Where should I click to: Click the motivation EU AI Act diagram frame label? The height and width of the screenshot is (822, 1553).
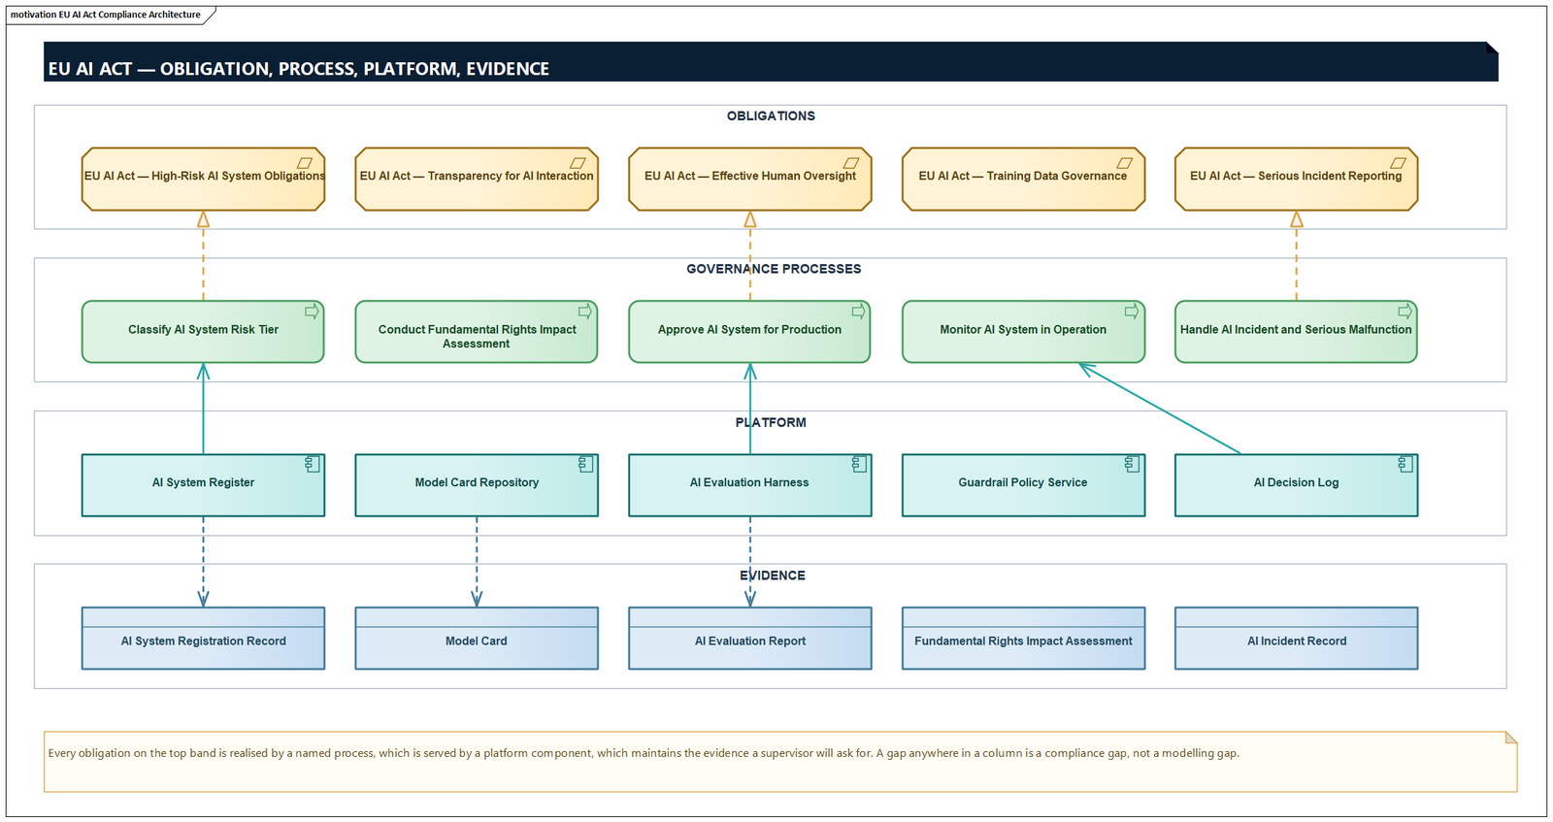pos(105,15)
